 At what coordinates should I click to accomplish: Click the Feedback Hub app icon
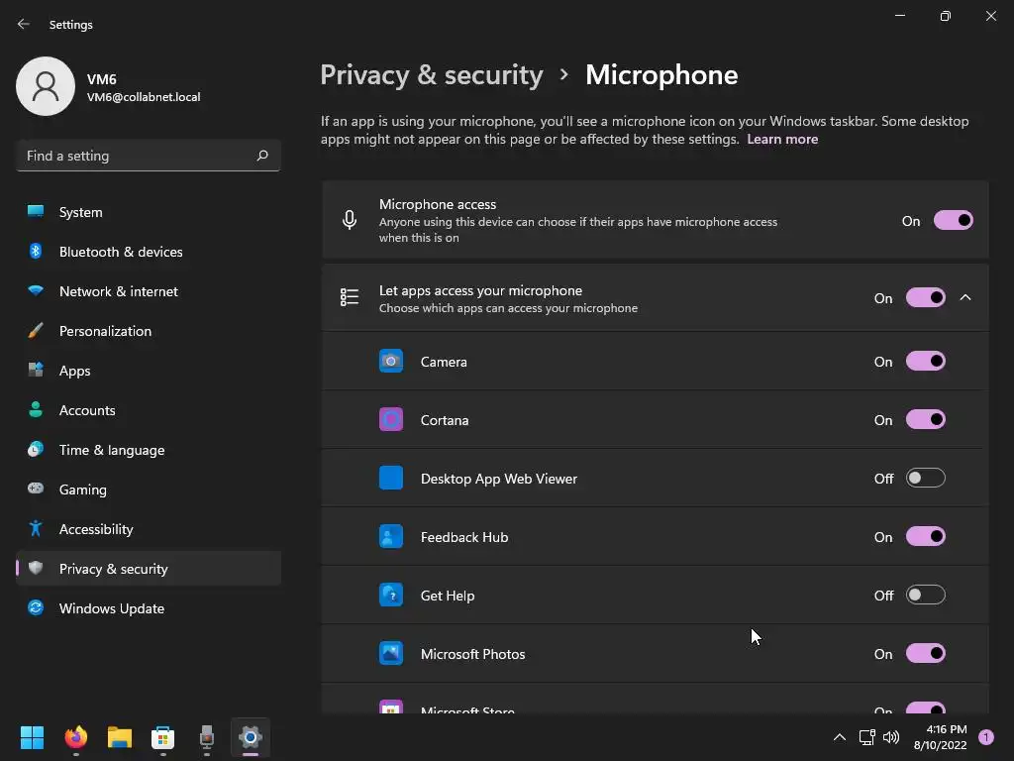coord(391,536)
